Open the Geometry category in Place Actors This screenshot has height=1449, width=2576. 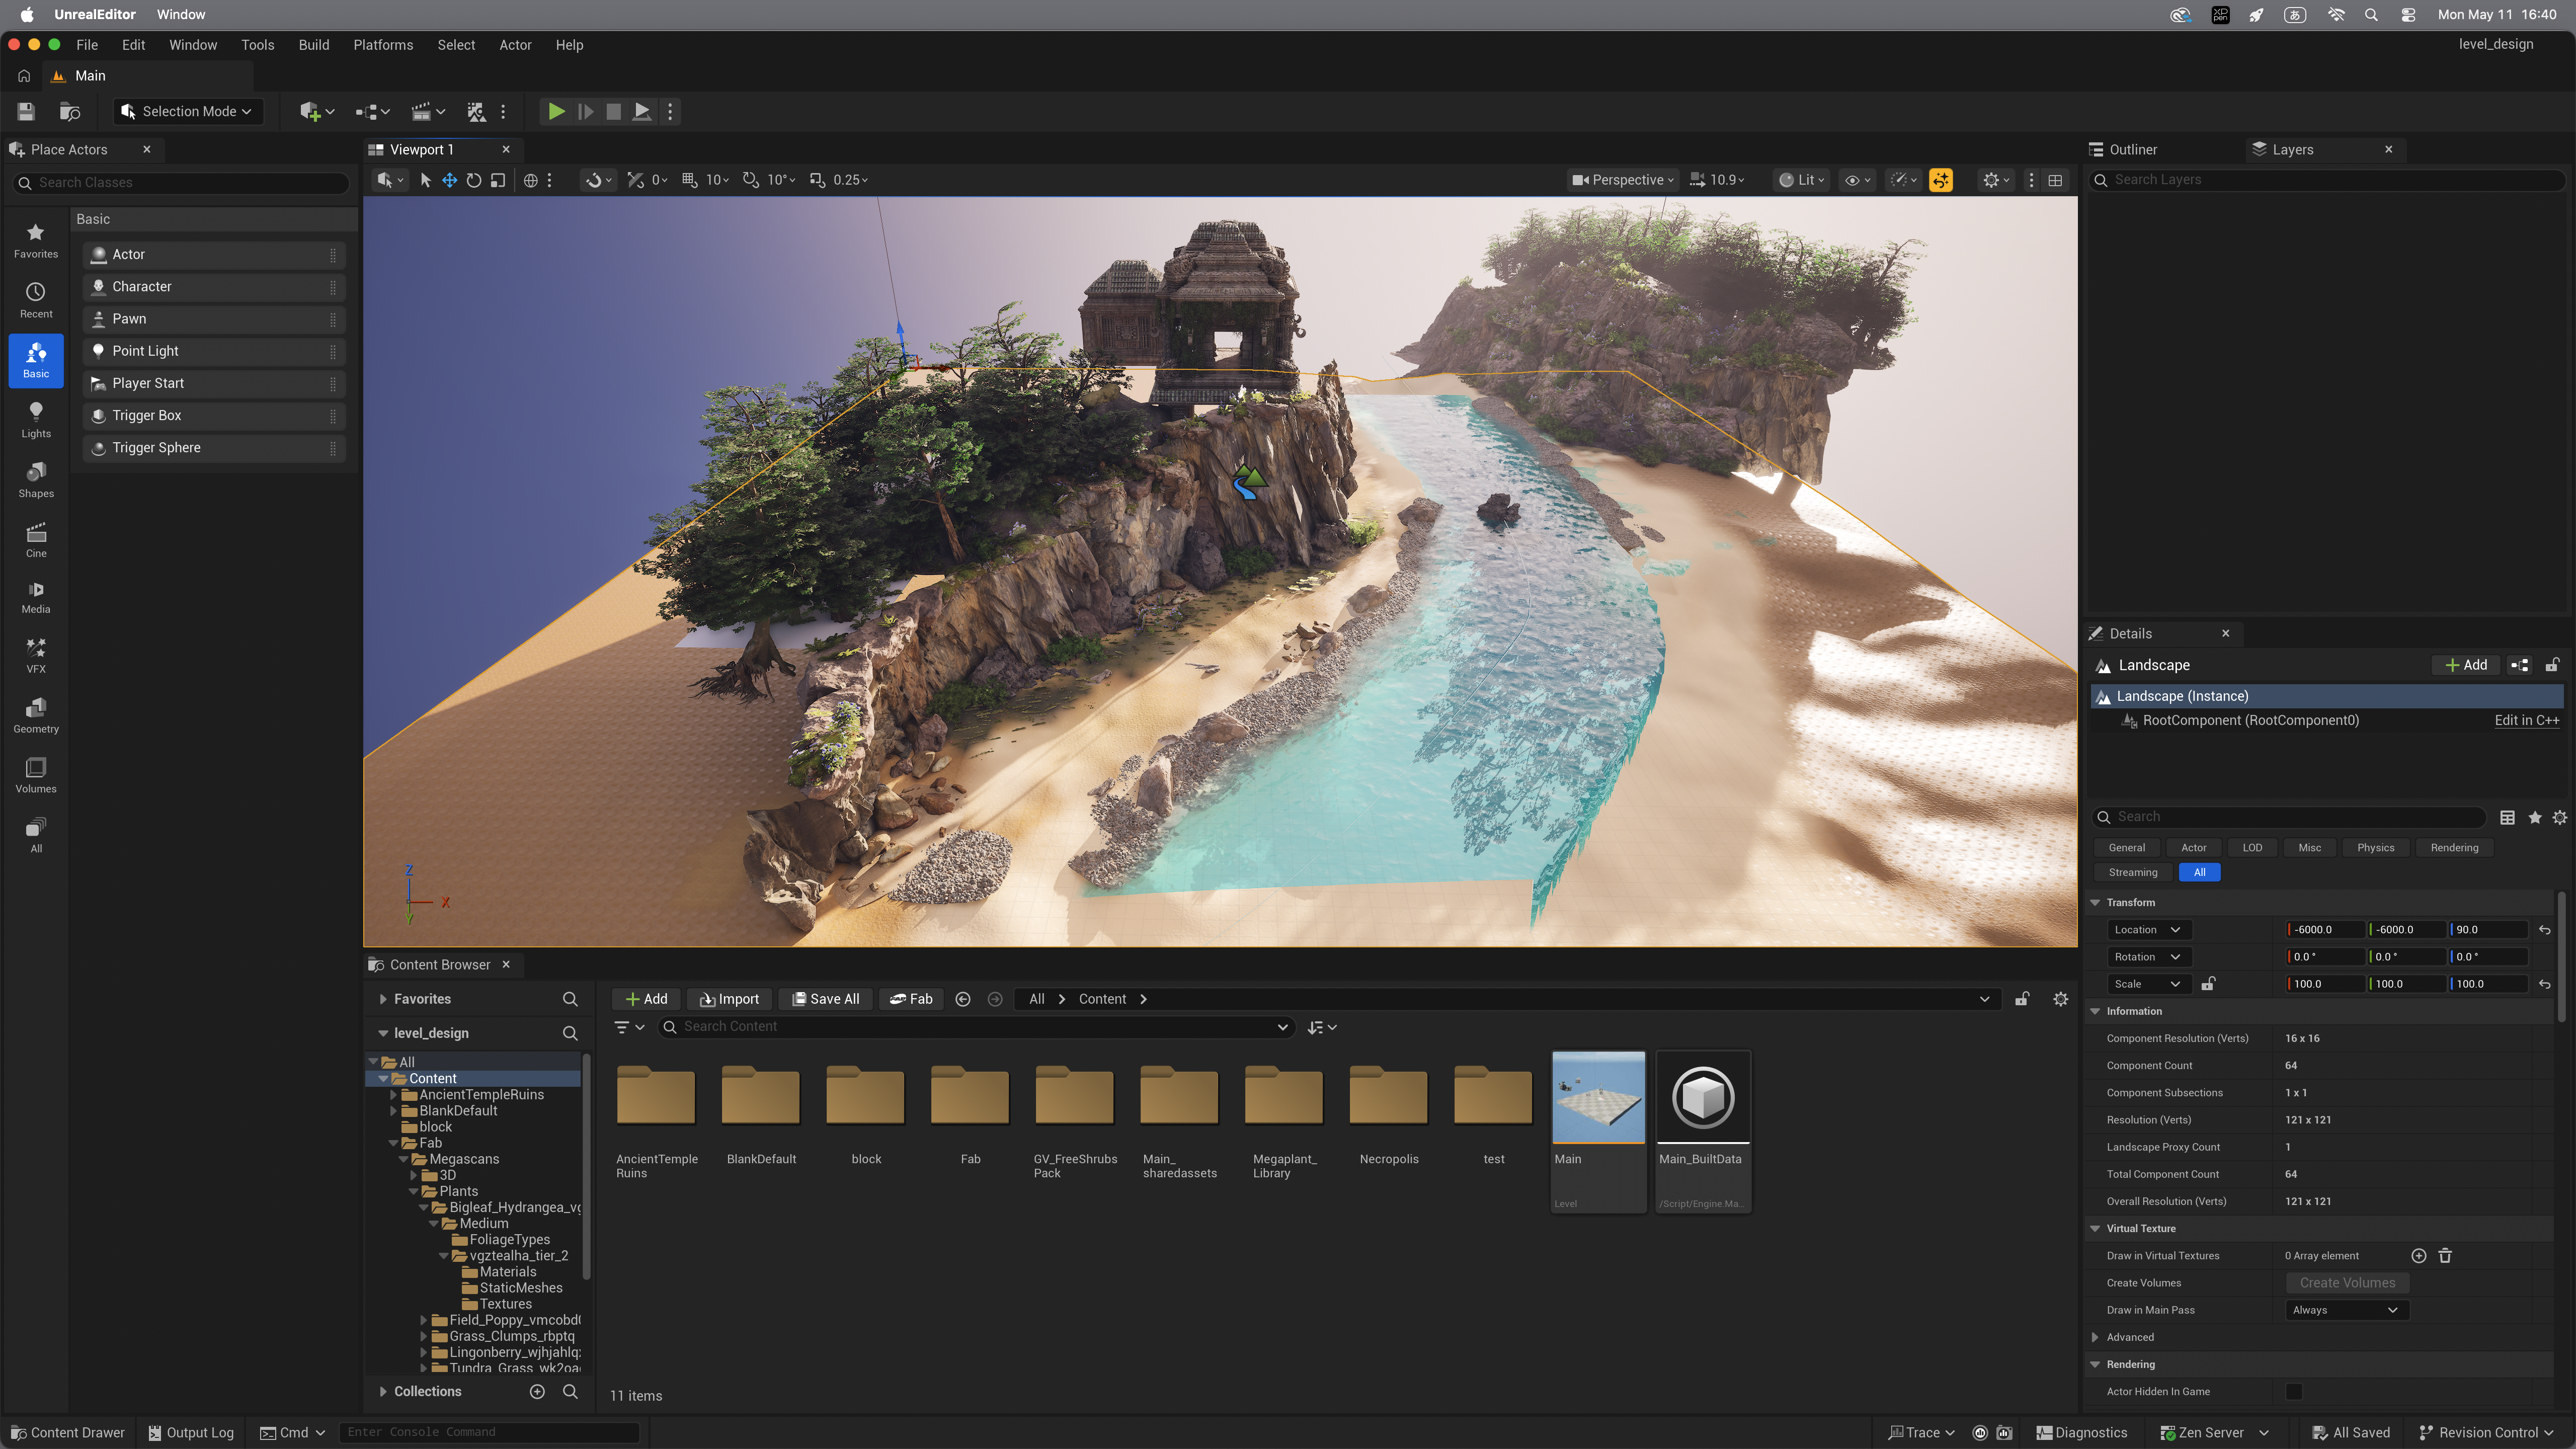[36, 716]
